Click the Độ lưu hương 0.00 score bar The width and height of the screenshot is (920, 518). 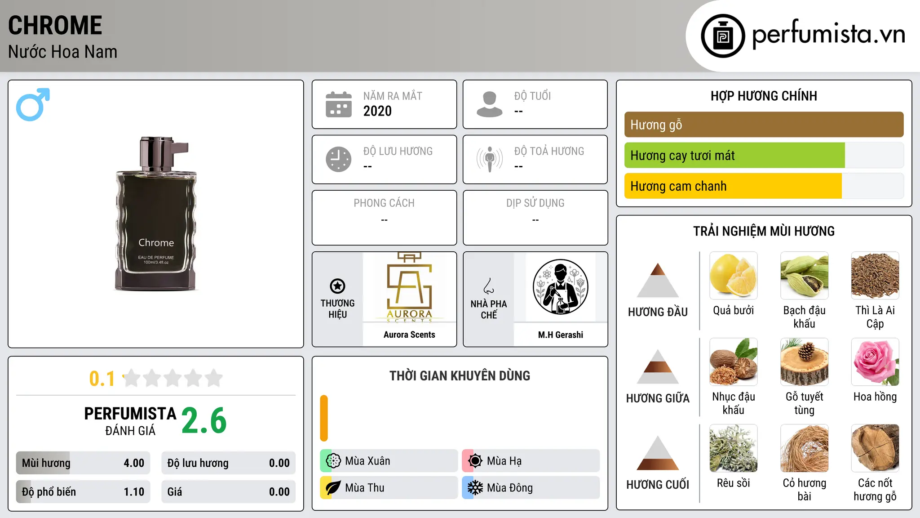tap(229, 463)
